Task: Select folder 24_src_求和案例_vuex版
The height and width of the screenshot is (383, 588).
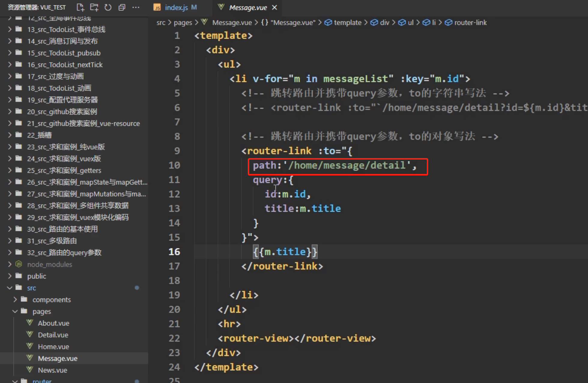Action: click(x=64, y=159)
